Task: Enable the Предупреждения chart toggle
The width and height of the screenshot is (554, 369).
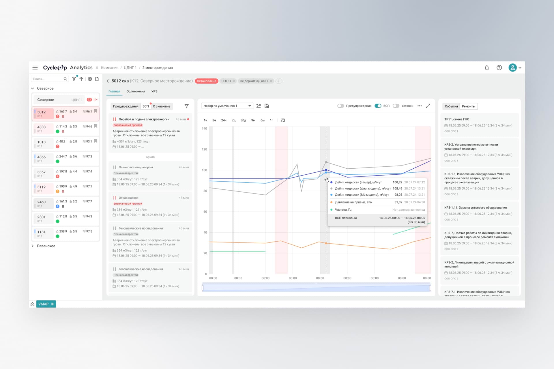Action: tap(340, 106)
